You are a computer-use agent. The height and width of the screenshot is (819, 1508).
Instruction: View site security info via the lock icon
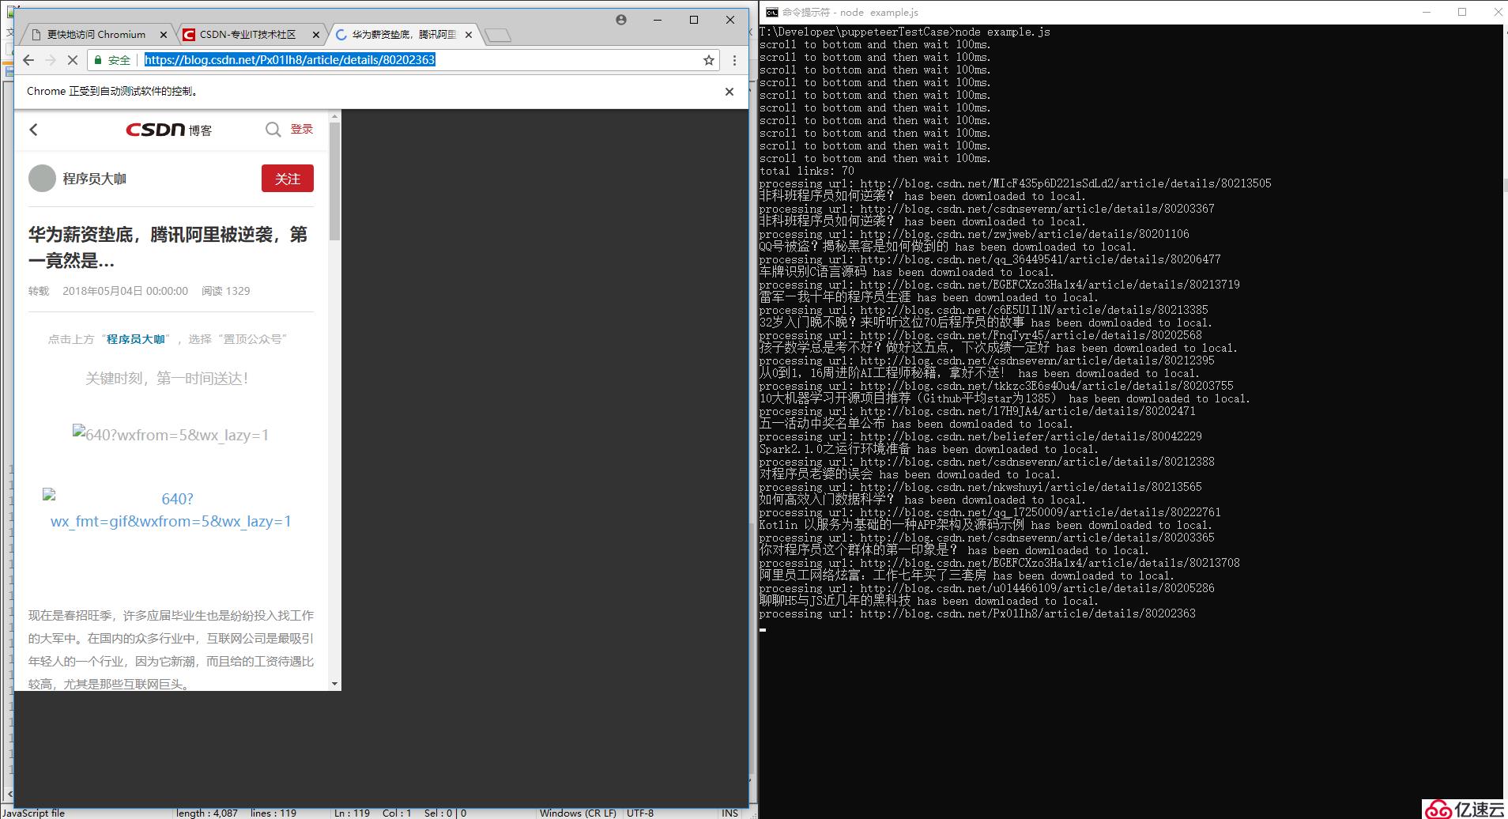(98, 60)
